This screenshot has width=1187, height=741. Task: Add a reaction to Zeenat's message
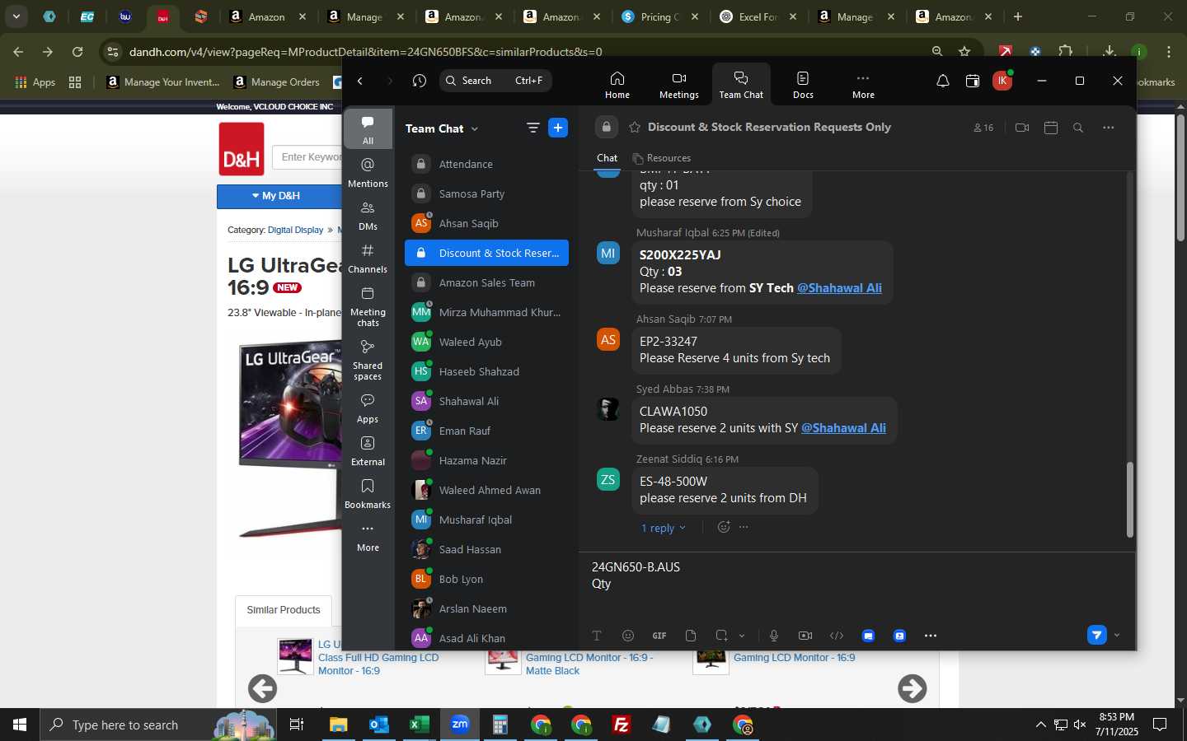pyautogui.click(x=724, y=527)
